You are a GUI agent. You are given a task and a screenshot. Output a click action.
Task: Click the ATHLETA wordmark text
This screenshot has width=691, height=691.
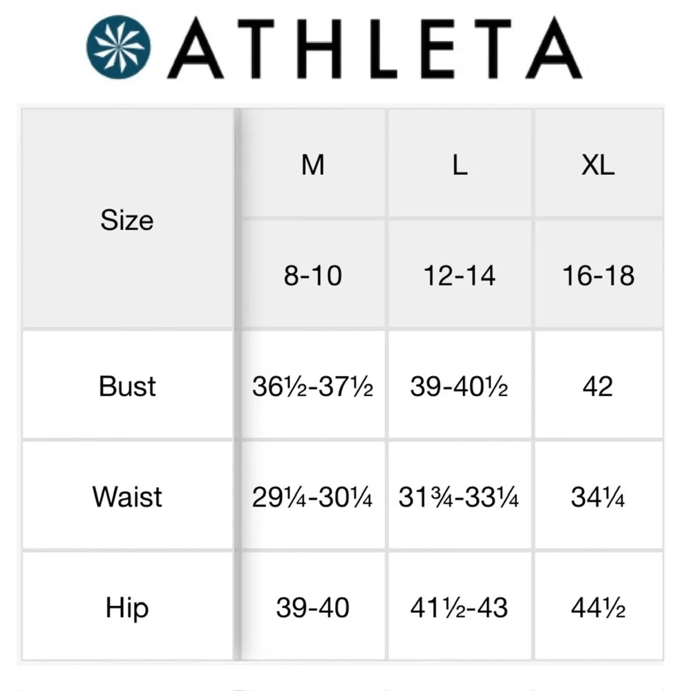coord(374,47)
